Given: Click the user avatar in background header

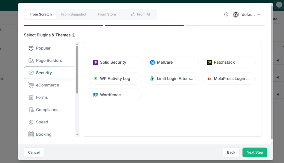Looking at the screenshot, I should point(279,5).
